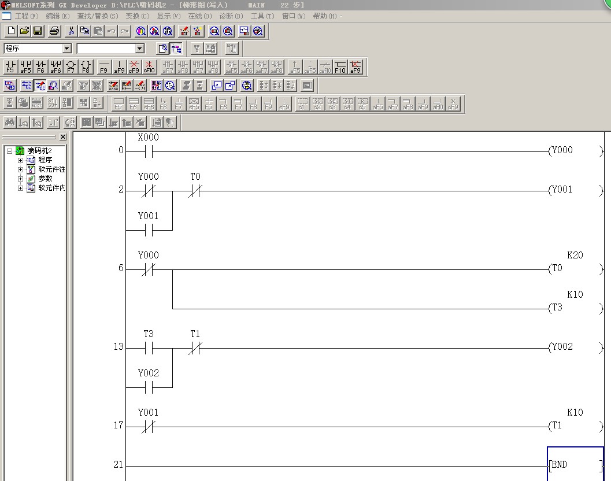Expand the 参数 tree node
Image resolution: width=611 pixels, height=481 pixels.
click(x=21, y=179)
